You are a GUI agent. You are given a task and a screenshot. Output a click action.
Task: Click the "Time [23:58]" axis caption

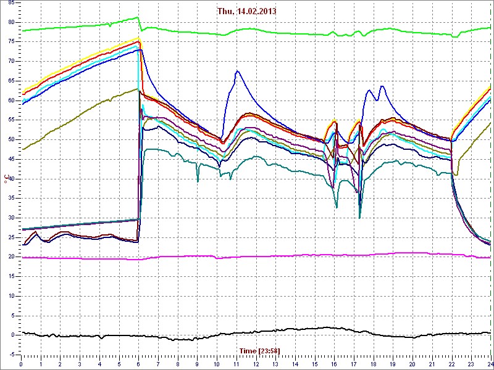(259, 350)
